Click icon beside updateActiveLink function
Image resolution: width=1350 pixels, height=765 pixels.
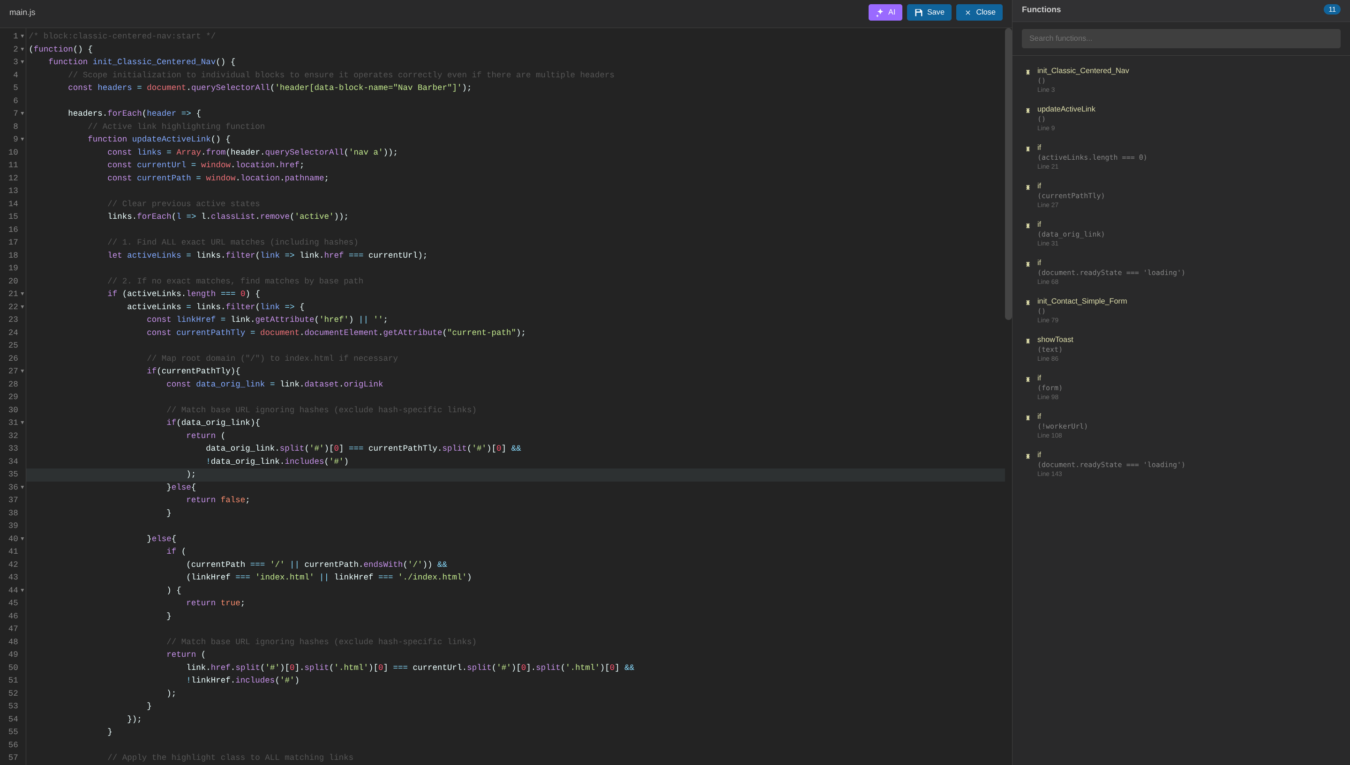coord(1028,111)
